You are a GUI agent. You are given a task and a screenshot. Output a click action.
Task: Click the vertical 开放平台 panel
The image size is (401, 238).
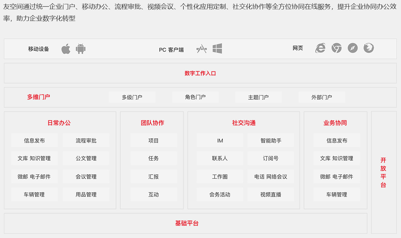click(383, 172)
